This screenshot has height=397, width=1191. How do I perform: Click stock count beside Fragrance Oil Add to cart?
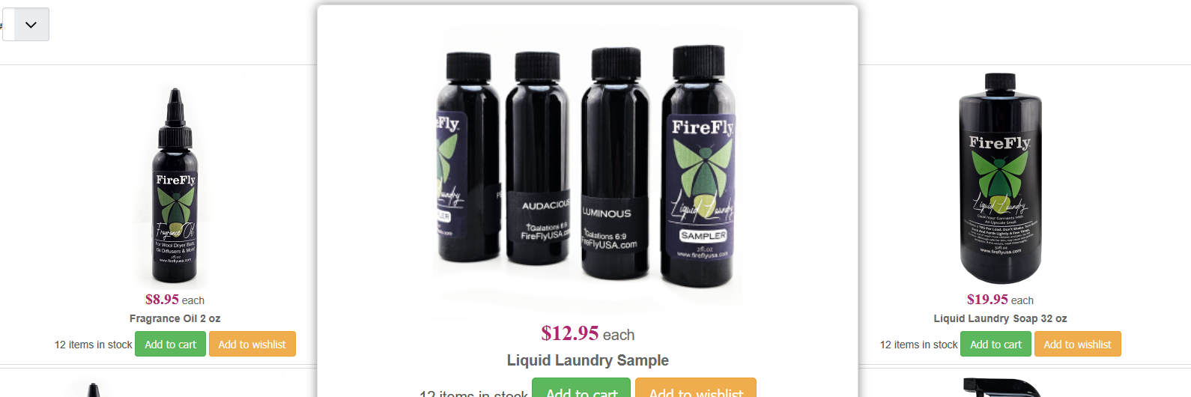click(93, 345)
